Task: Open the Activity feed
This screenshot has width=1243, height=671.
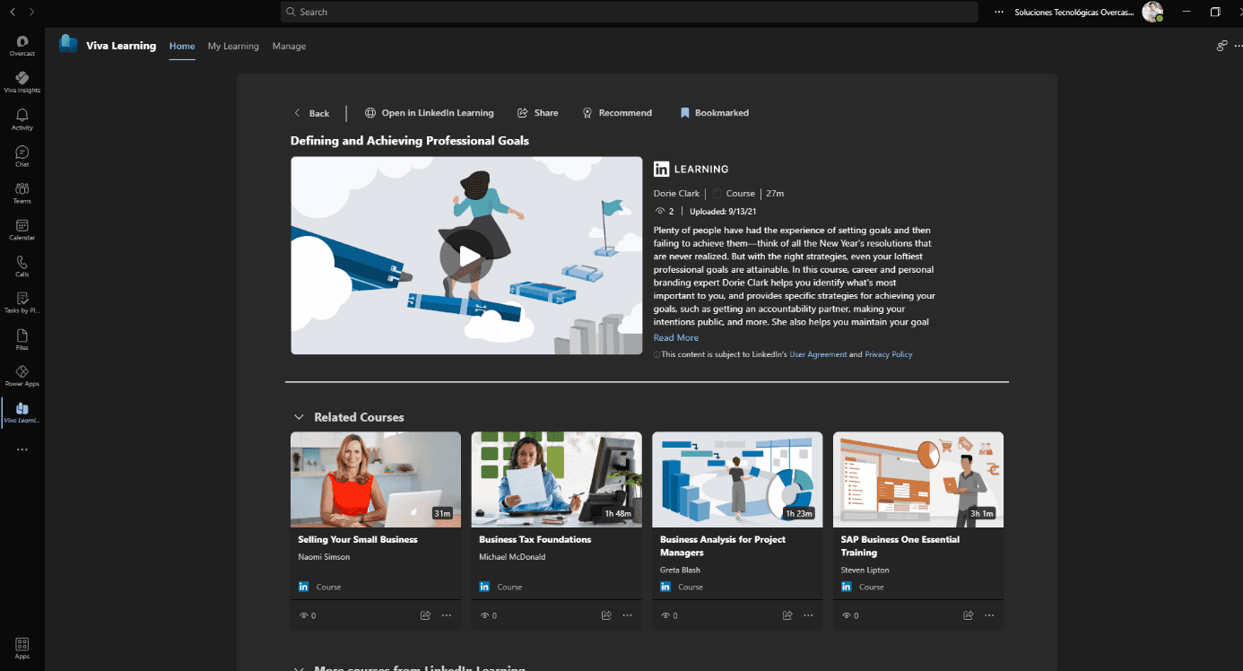Action: point(22,119)
